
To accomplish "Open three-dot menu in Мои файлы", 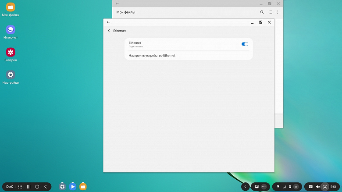I will (278, 12).
